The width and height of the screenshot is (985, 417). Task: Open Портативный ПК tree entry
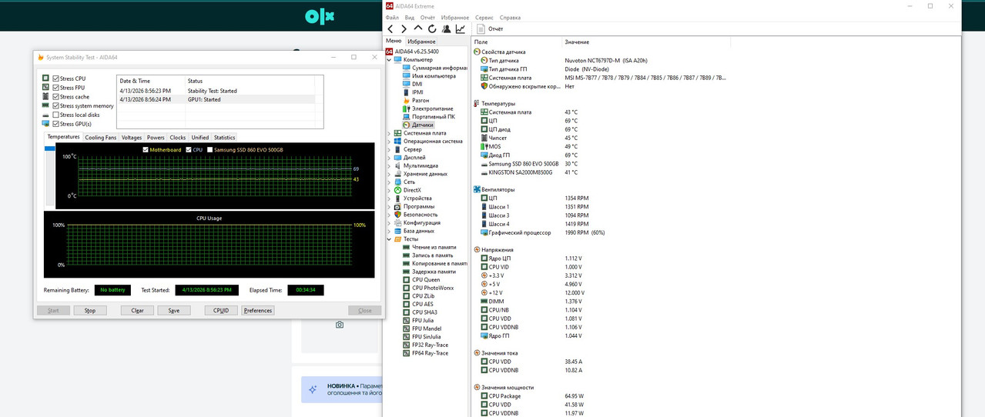tap(434, 116)
